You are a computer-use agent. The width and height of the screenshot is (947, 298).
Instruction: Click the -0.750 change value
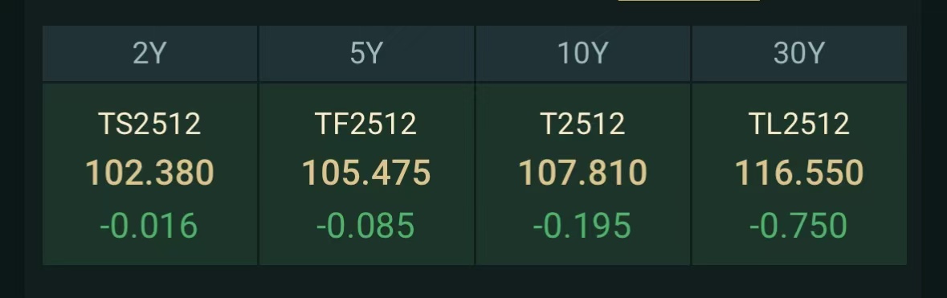click(798, 226)
